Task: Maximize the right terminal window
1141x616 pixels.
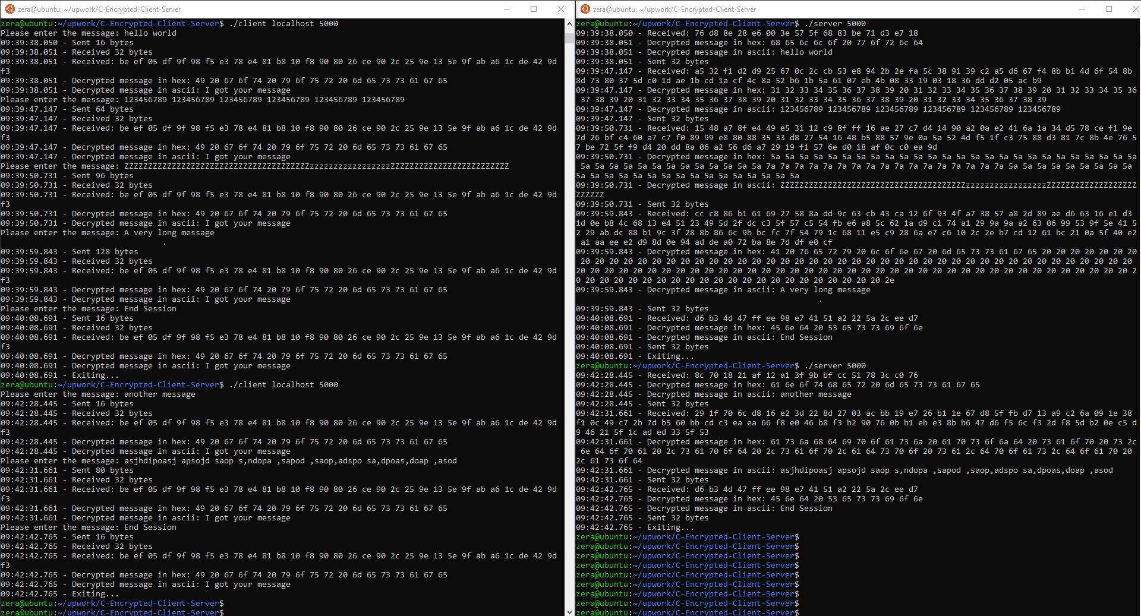Action: [1109, 9]
